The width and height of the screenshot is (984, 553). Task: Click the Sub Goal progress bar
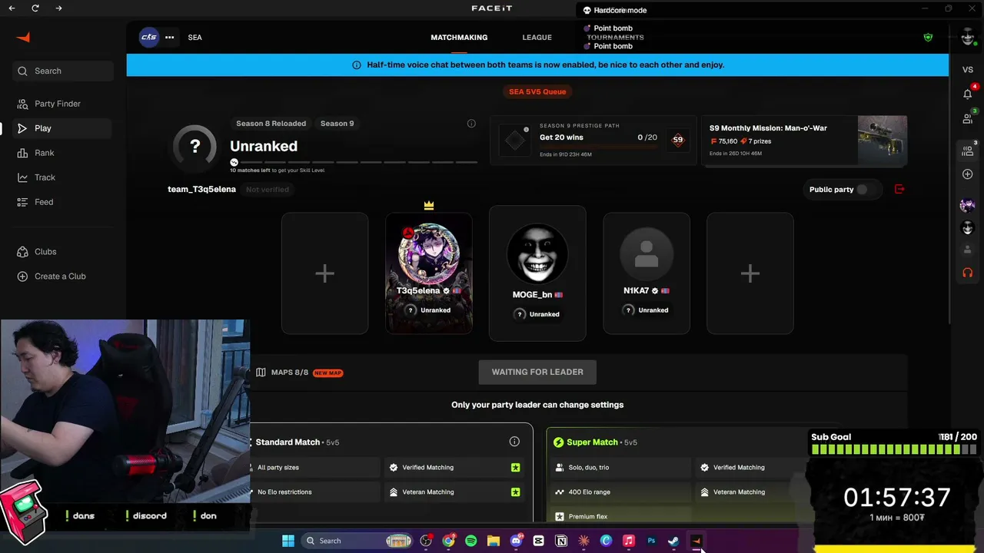tap(894, 449)
